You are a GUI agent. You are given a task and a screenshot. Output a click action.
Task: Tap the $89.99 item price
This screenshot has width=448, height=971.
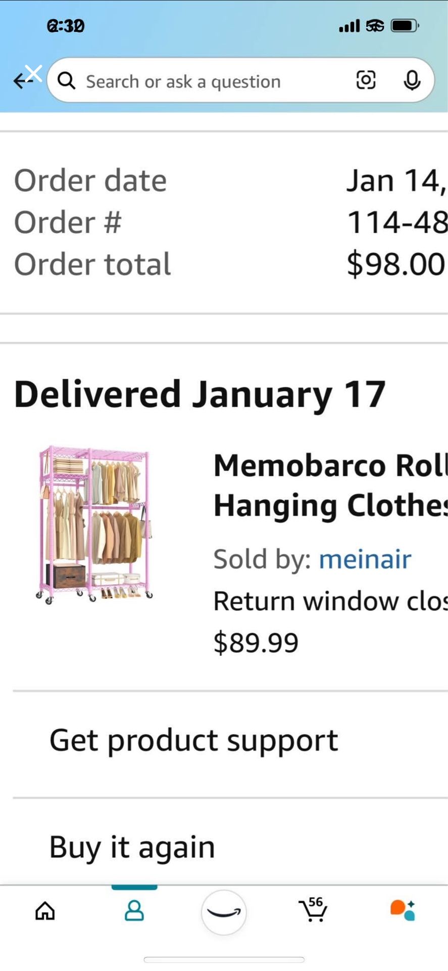(x=256, y=642)
